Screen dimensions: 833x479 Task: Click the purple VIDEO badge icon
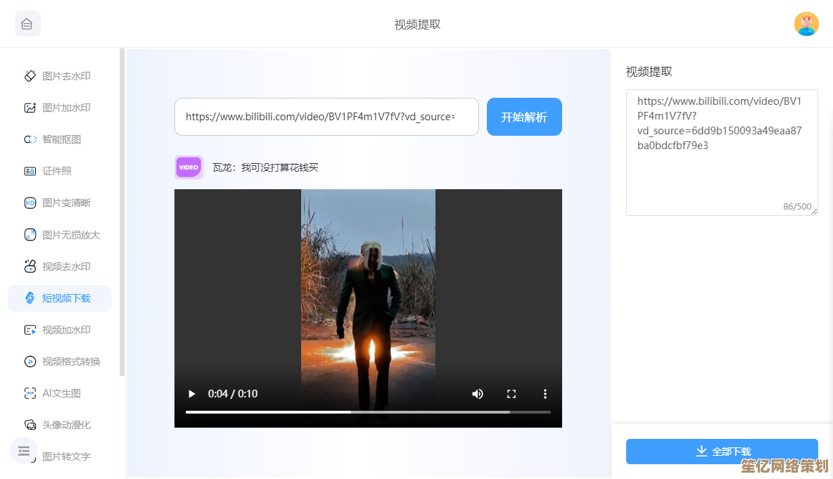point(189,167)
